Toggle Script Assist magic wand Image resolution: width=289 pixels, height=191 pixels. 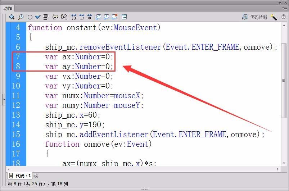click(x=274, y=17)
